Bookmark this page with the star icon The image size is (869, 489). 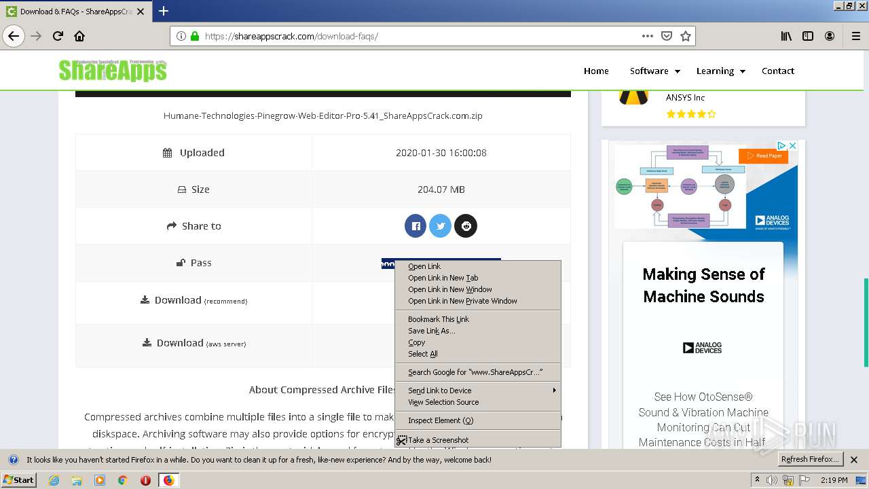tap(686, 36)
